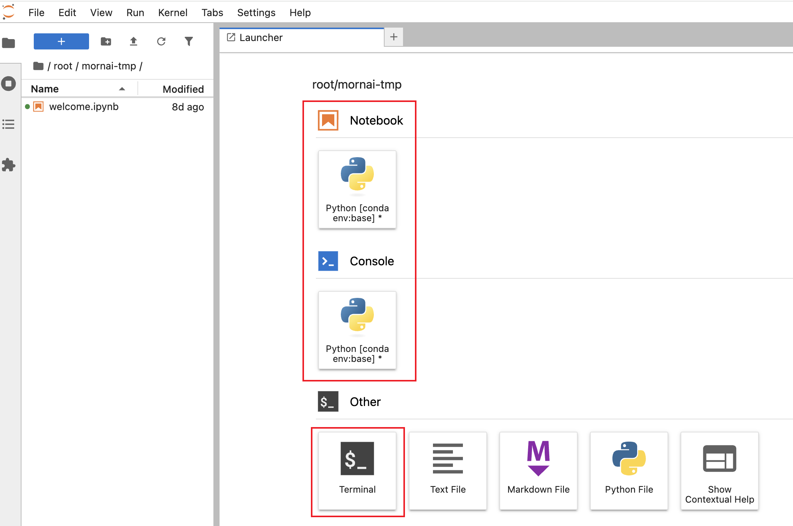Refresh the file browser list

(x=161, y=41)
